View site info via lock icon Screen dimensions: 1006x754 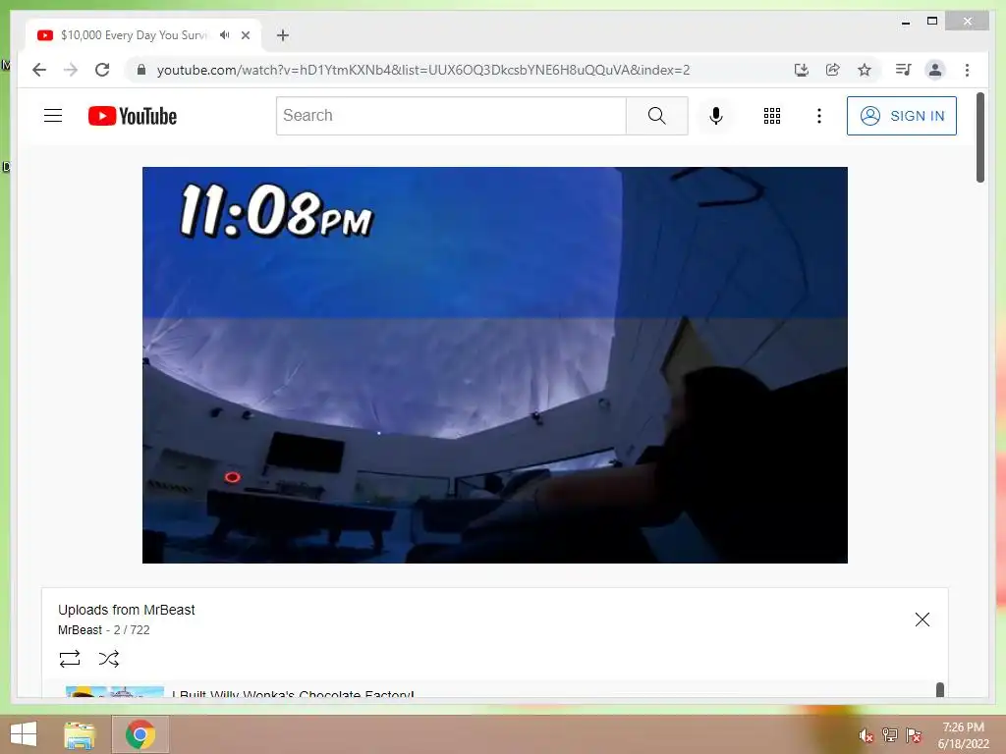[x=141, y=70]
